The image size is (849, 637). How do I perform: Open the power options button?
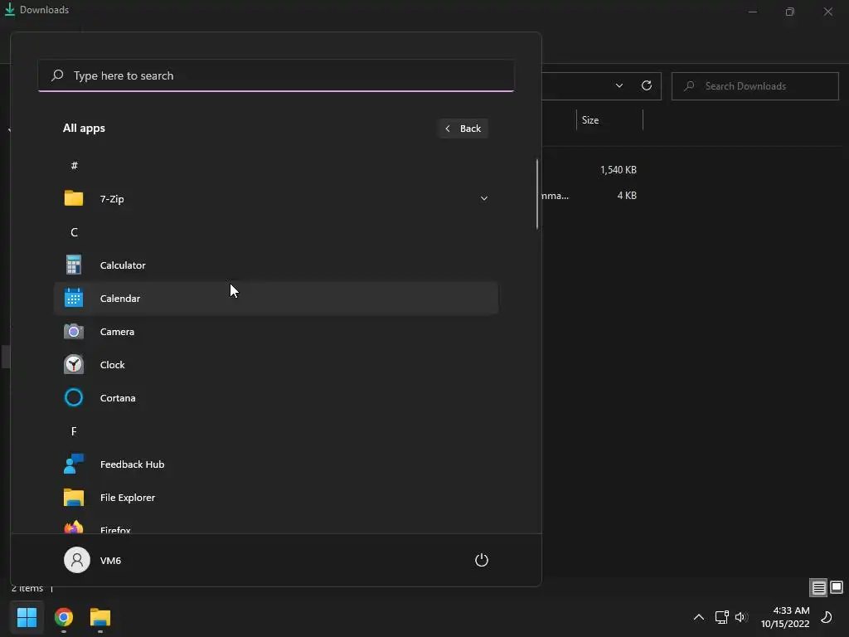(482, 560)
